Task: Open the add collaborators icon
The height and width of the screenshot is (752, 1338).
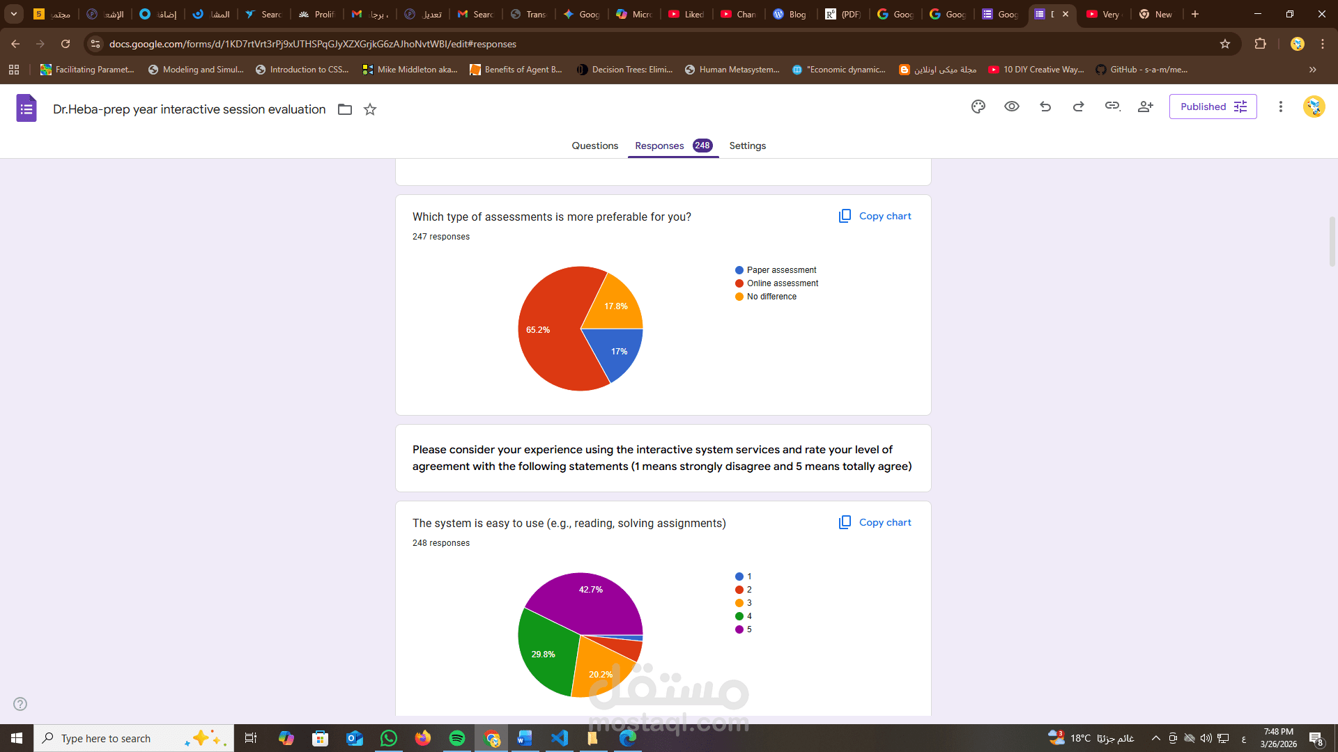Action: [x=1146, y=107]
